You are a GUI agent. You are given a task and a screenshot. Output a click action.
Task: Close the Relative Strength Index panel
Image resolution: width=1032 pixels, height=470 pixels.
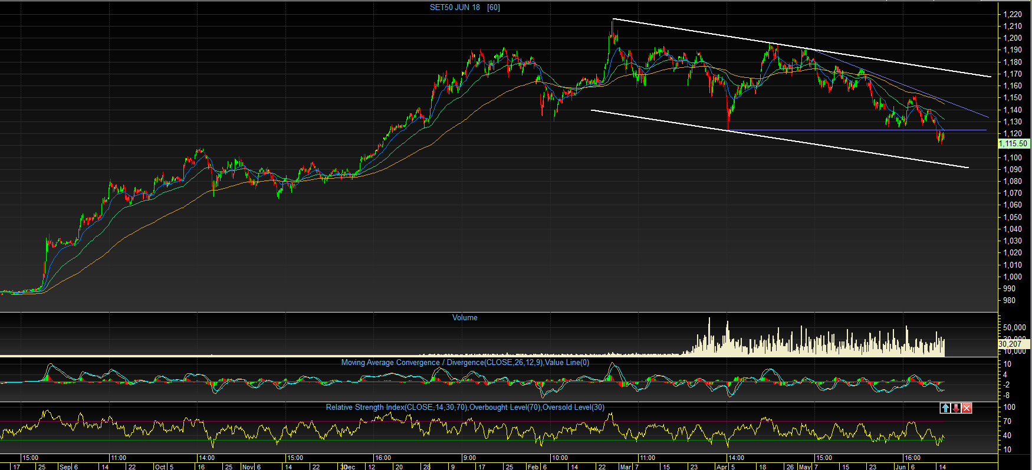tap(967, 408)
